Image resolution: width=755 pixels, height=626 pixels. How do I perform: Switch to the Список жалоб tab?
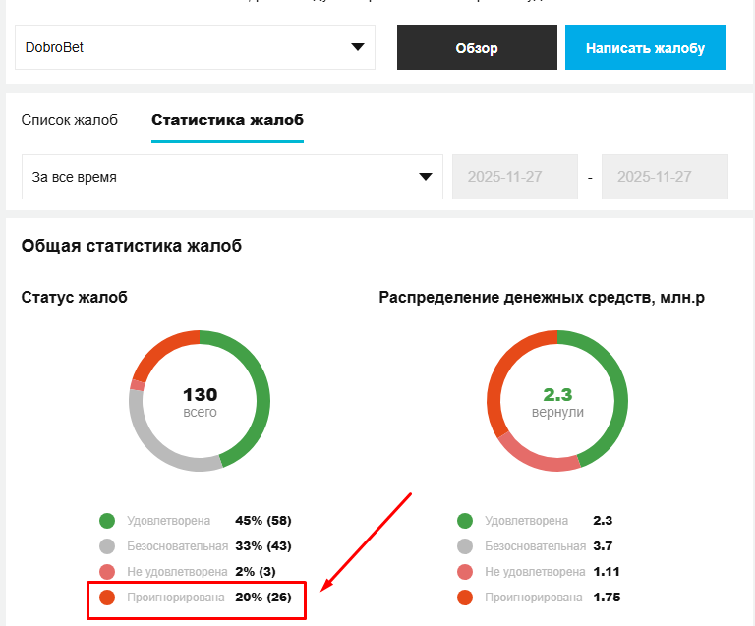[x=70, y=120]
